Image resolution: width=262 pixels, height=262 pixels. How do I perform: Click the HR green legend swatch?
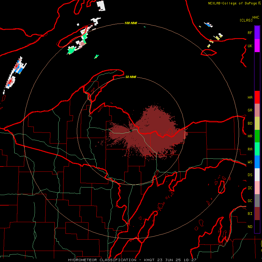(x=257, y=136)
